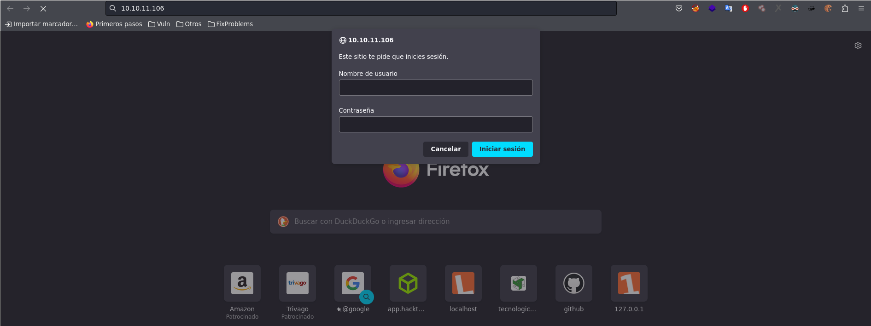The image size is (871, 326).
Task: Focus the Nombre de usuario field
Action: point(435,88)
